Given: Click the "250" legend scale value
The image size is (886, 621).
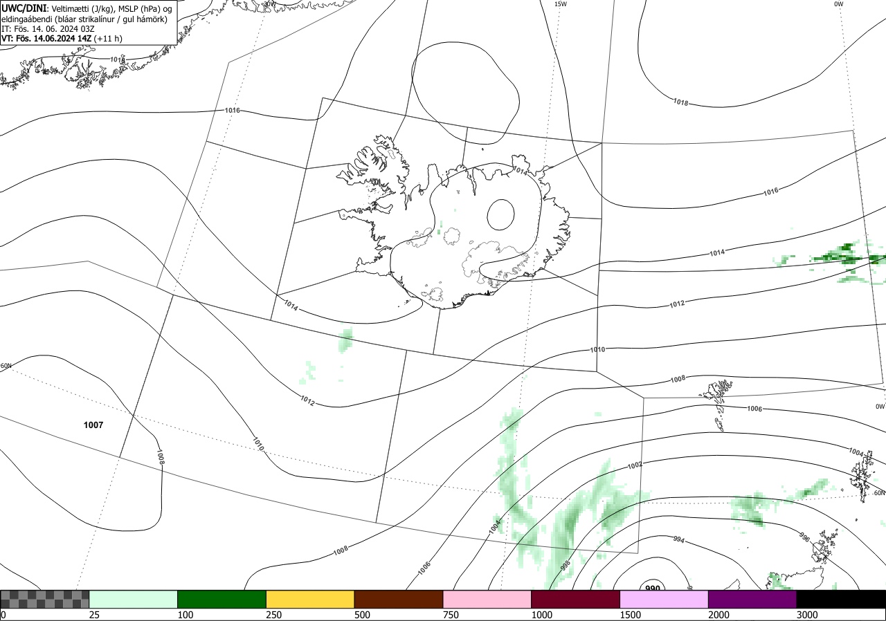Looking at the screenshot, I should click(x=274, y=615).
